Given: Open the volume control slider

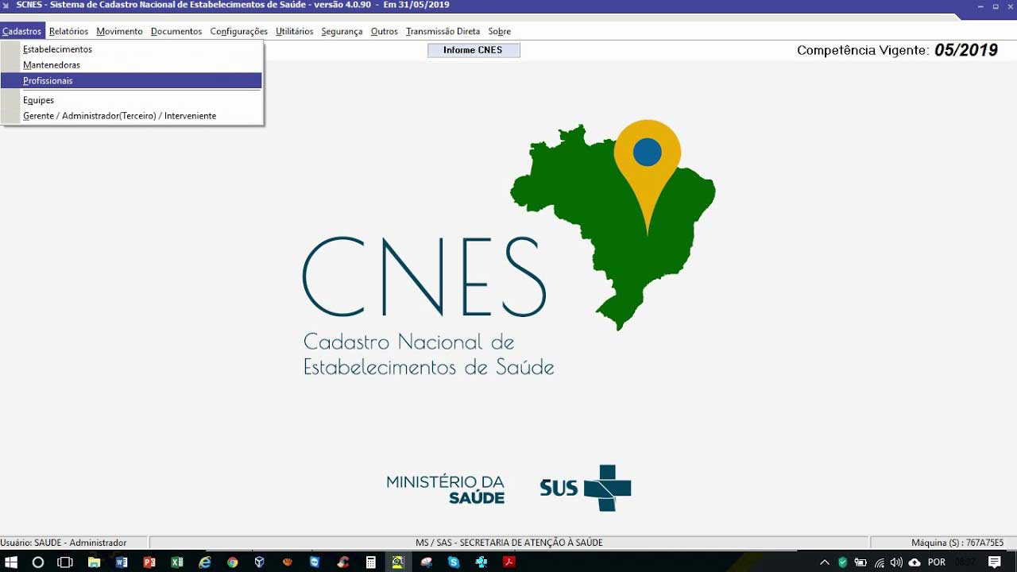Looking at the screenshot, I should pos(897,562).
